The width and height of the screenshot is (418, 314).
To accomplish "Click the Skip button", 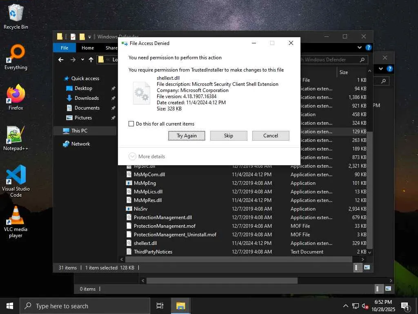I will click(x=229, y=136).
